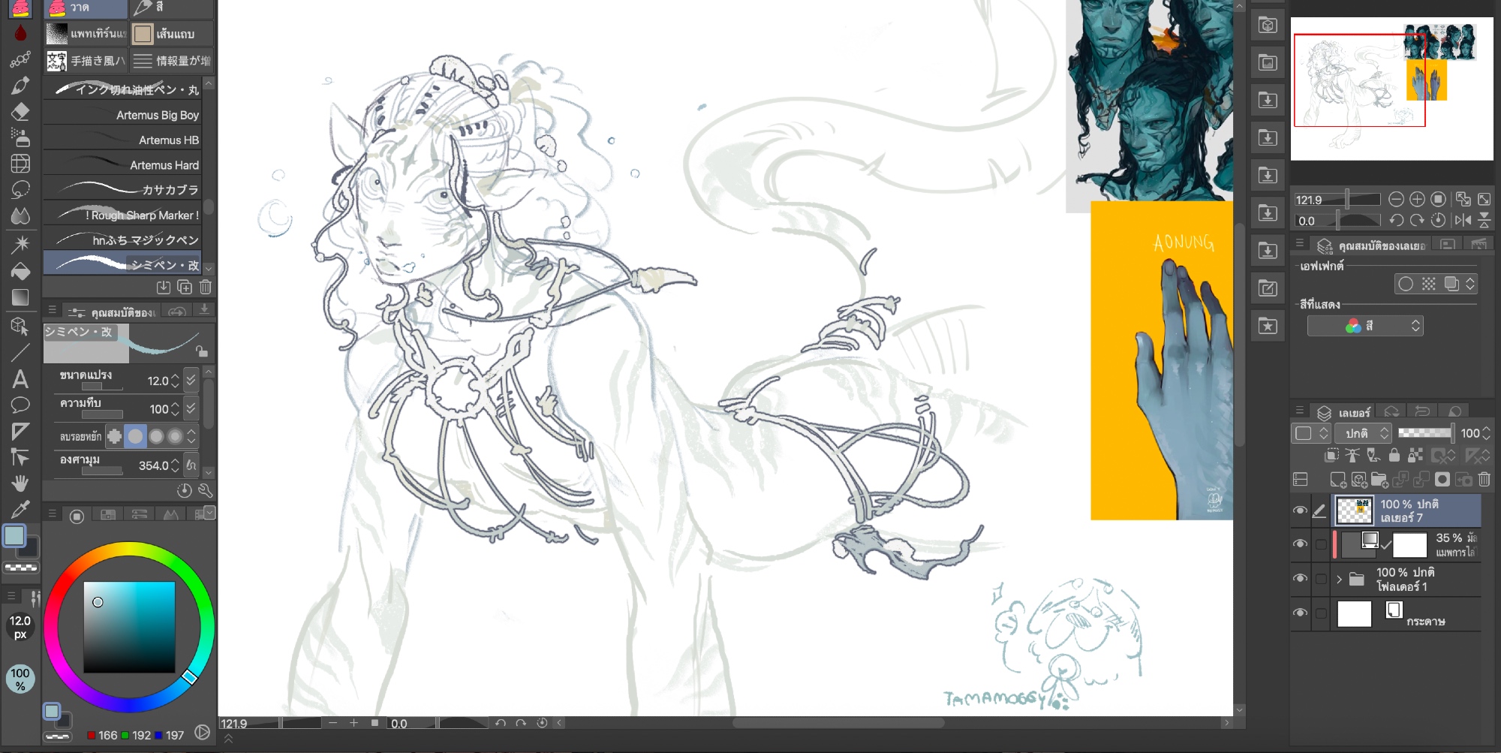Open the สี expression color dropdown
Viewport: 1501px width, 753px height.
[x=1364, y=326]
